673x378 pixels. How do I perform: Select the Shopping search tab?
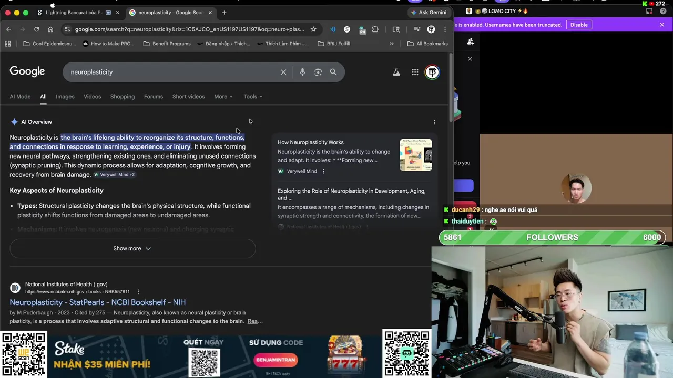(123, 97)
